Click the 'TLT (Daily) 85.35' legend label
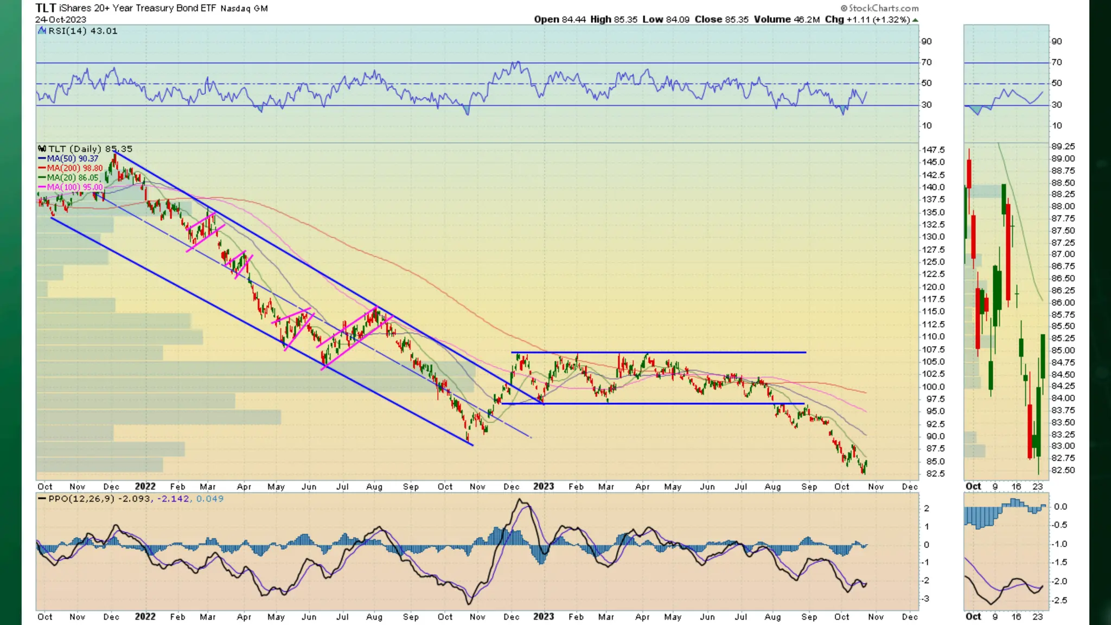 coord(90,149)
